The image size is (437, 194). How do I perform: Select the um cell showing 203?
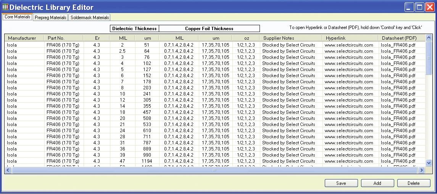click(147, 88)
